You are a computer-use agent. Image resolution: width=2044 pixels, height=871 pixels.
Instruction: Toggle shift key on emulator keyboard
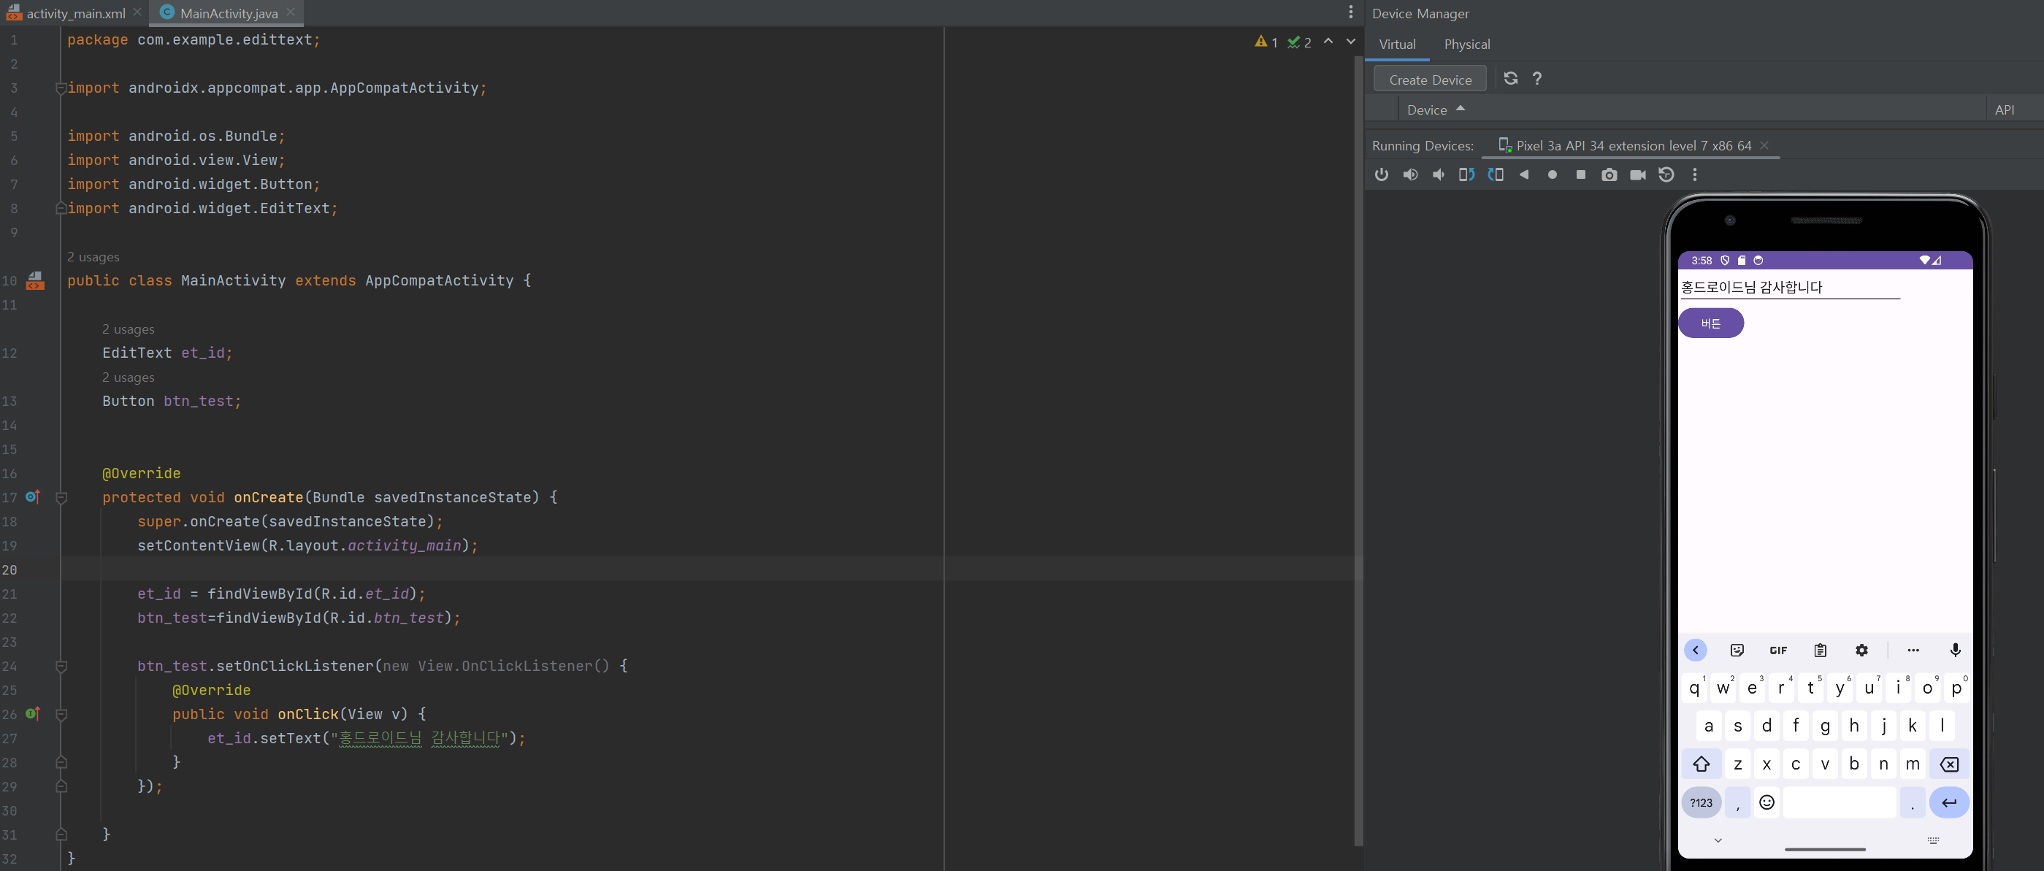tap(1701, 764)
